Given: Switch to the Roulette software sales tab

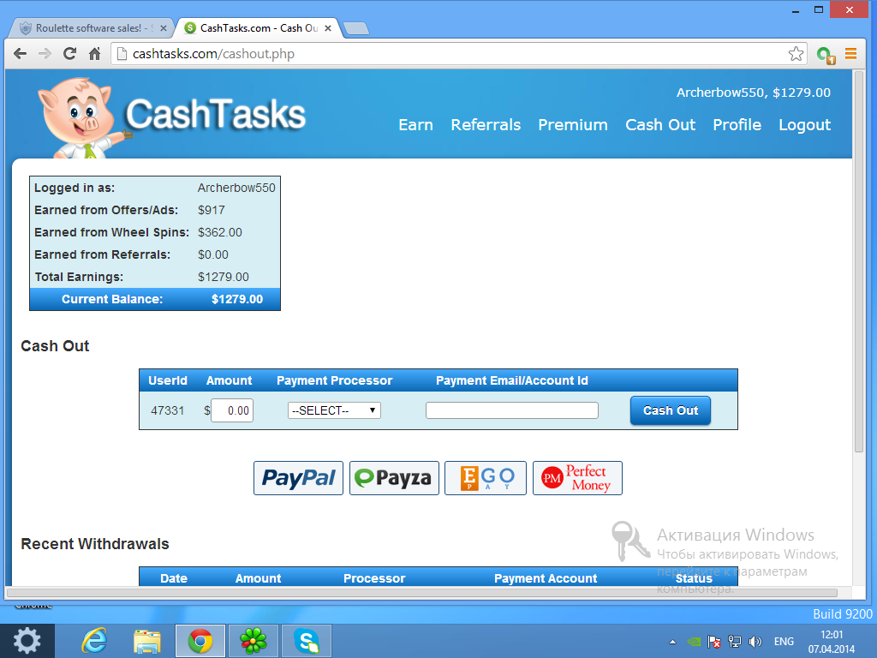Looking at the screenshot, I should pyautogui.click(x=92, y=28).
